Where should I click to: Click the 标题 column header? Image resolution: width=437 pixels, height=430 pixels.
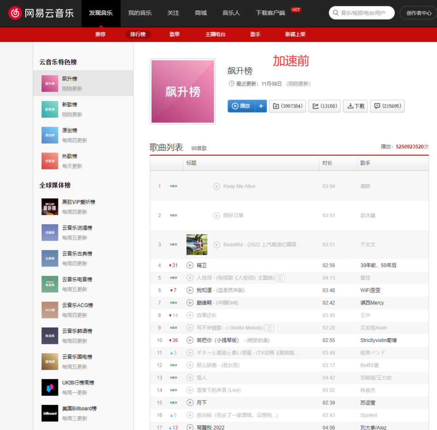(x=251, y=163)
